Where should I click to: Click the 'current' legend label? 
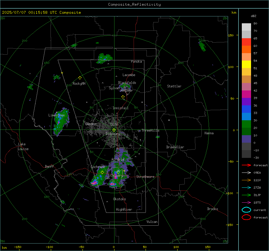[x=260, y=210]
